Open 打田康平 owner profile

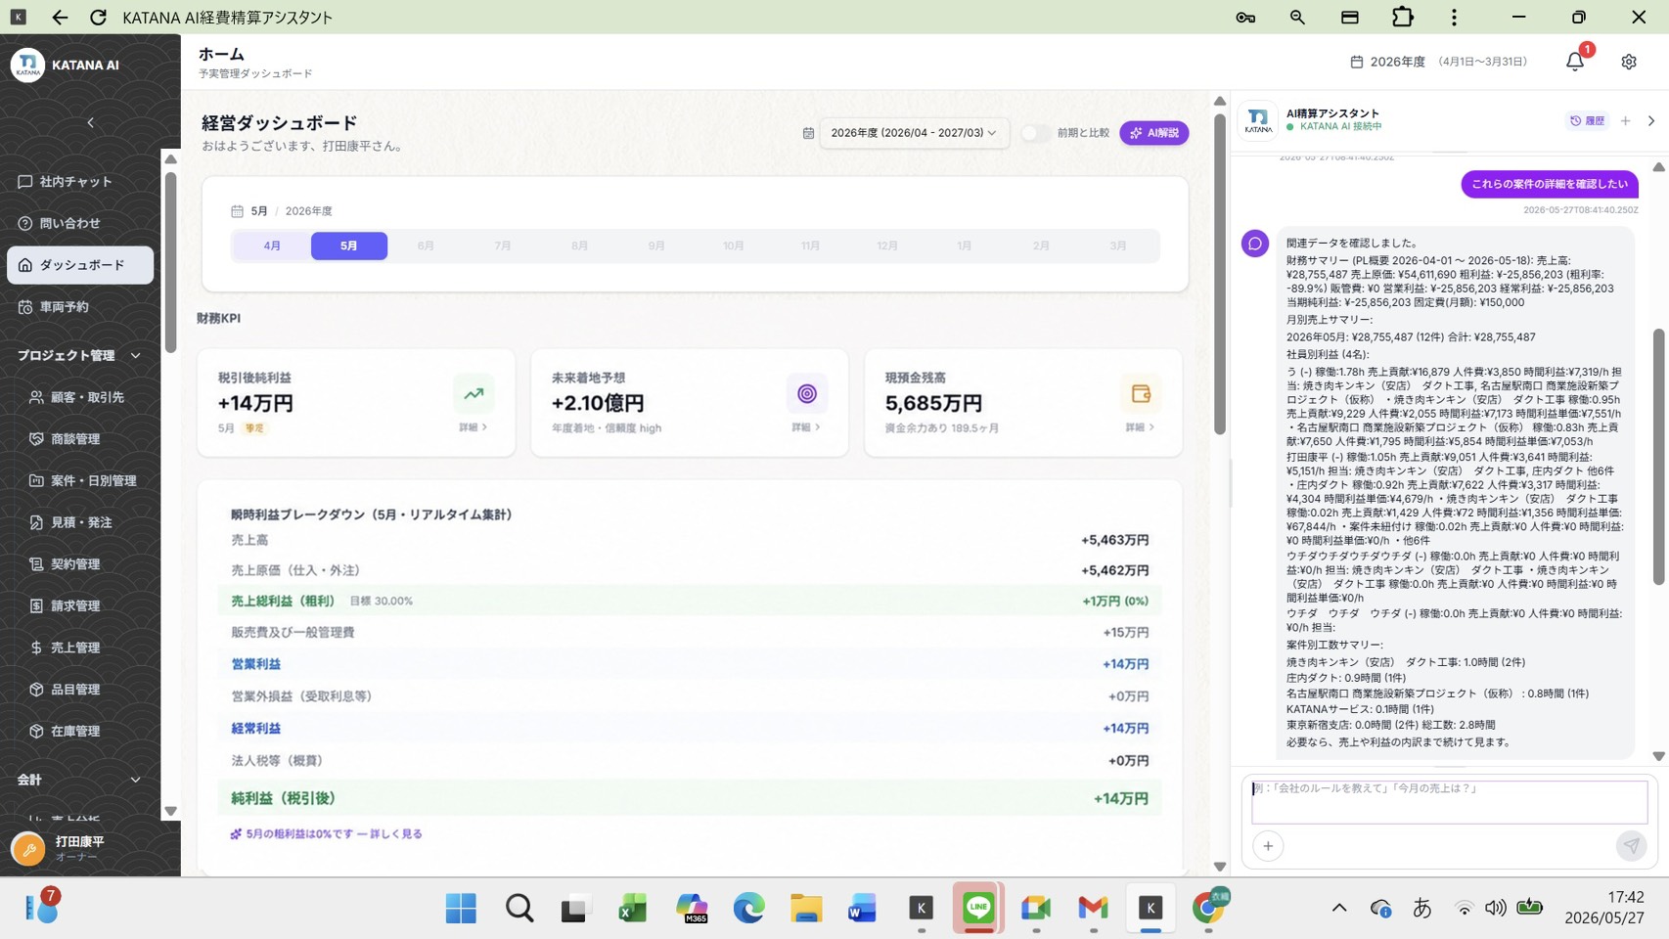(x=80, y=848)
